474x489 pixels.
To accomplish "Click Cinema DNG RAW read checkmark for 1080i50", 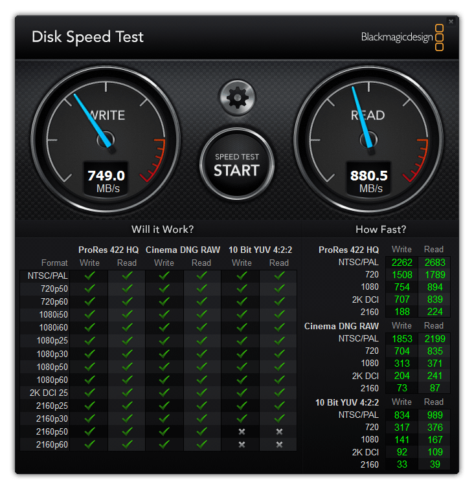I will pyautogui.click(x=202, y=314).
